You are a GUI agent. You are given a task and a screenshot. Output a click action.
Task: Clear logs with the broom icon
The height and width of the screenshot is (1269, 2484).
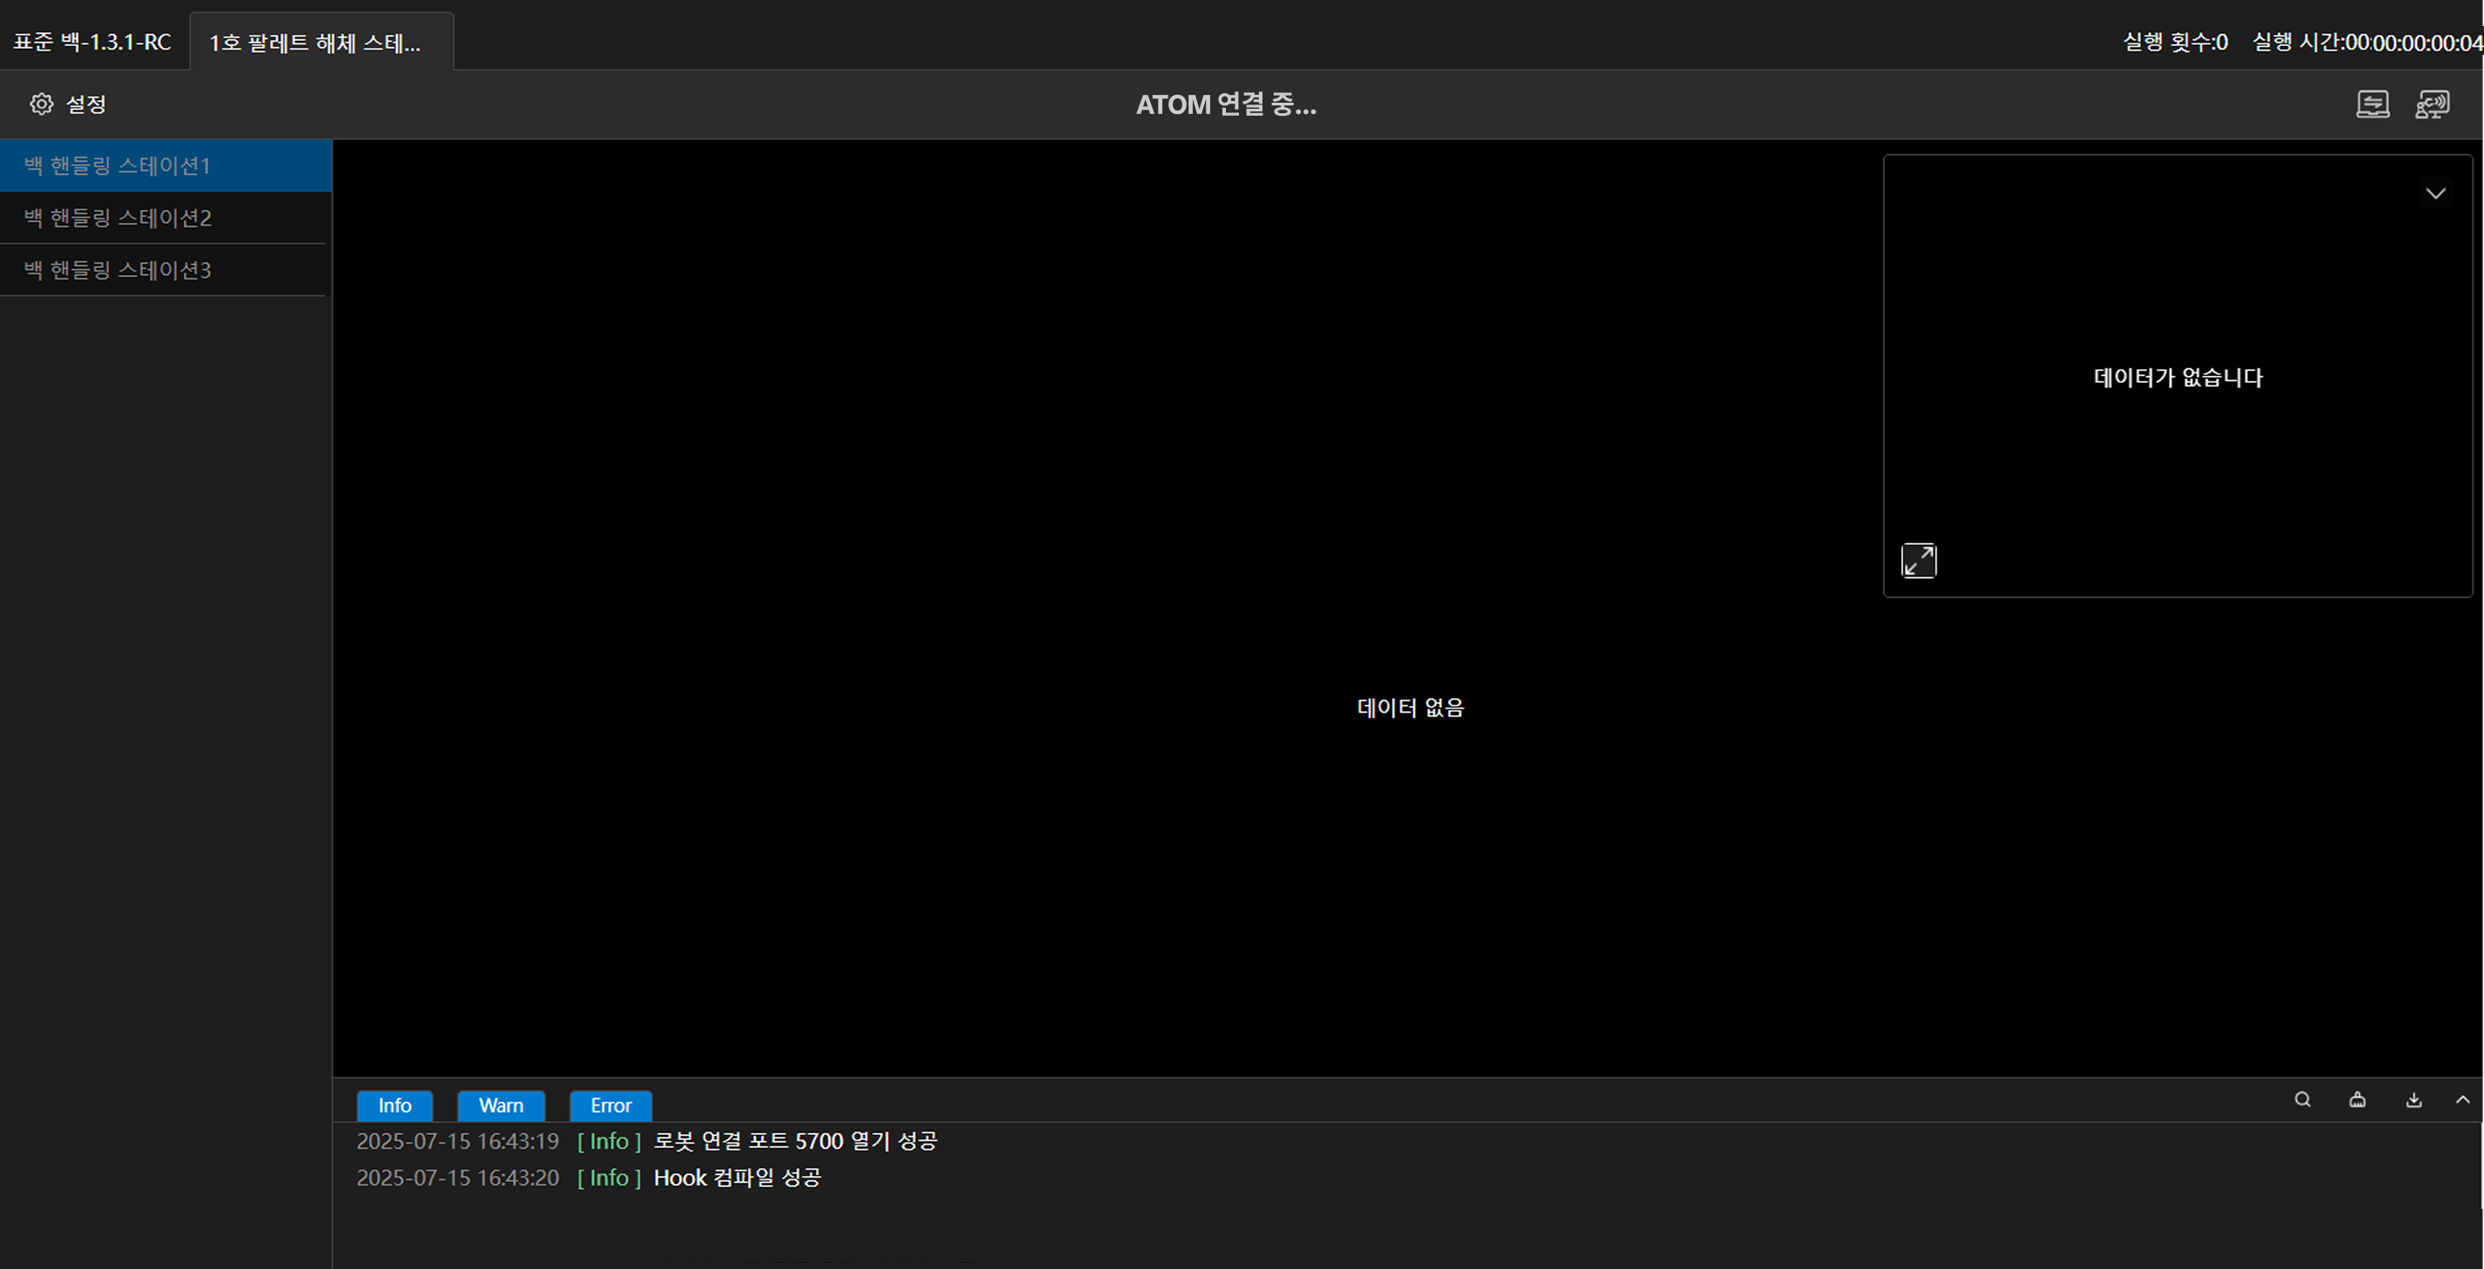[x=2358, y=1099]
